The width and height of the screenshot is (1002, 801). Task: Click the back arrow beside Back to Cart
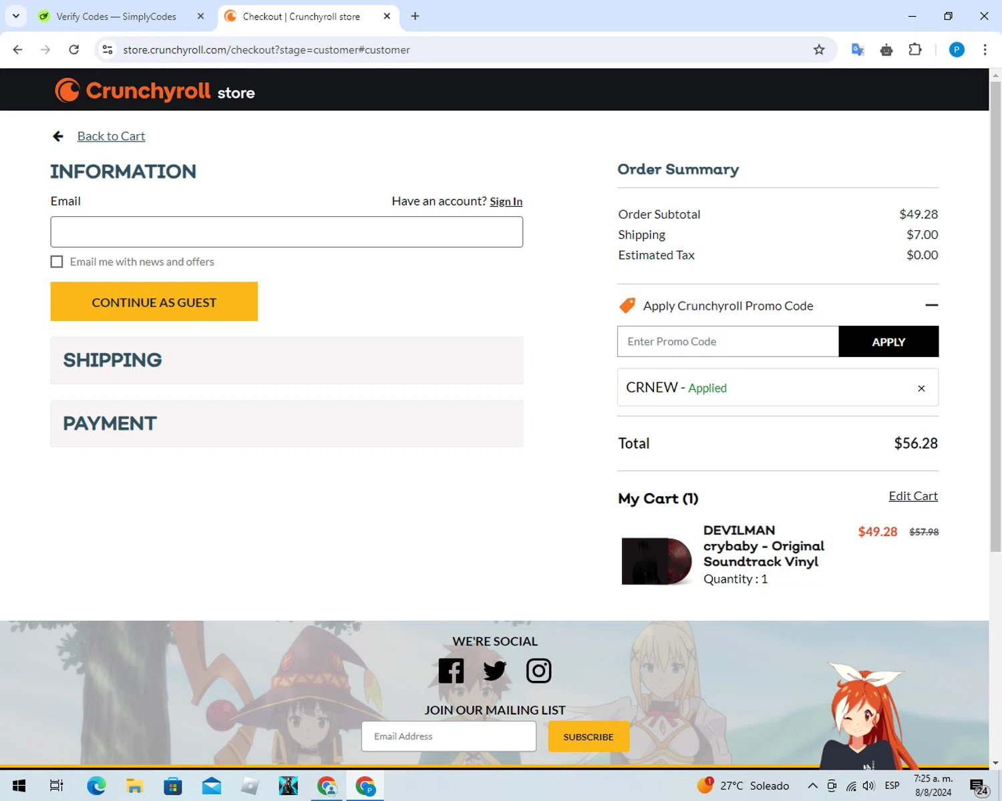58,136
